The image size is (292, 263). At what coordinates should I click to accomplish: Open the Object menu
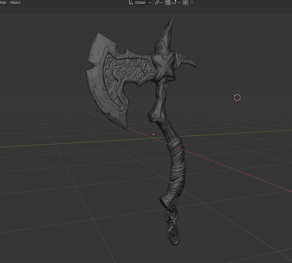click(x=15, y=2)
